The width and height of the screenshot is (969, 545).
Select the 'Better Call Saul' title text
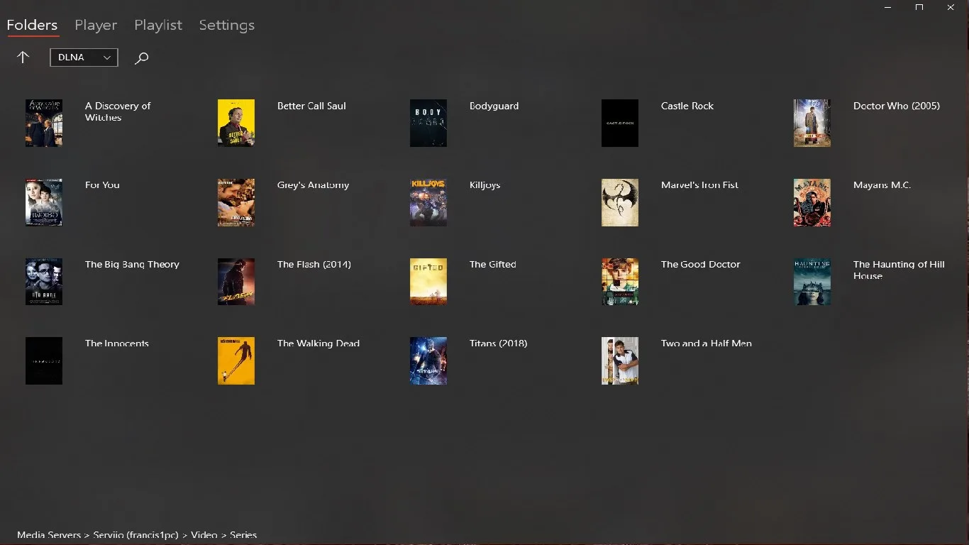311,106
